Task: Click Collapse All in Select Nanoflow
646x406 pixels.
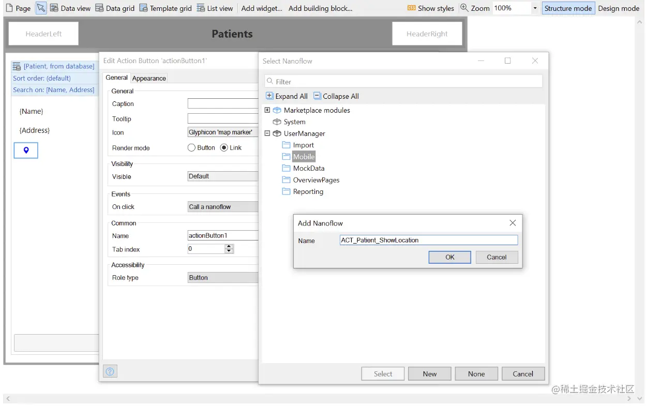Action: tap(336, 96)
